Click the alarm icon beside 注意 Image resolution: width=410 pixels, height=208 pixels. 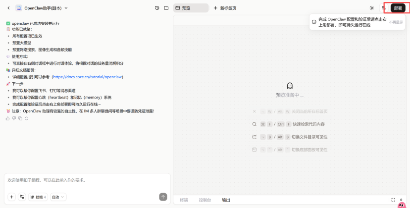(8, 111)
